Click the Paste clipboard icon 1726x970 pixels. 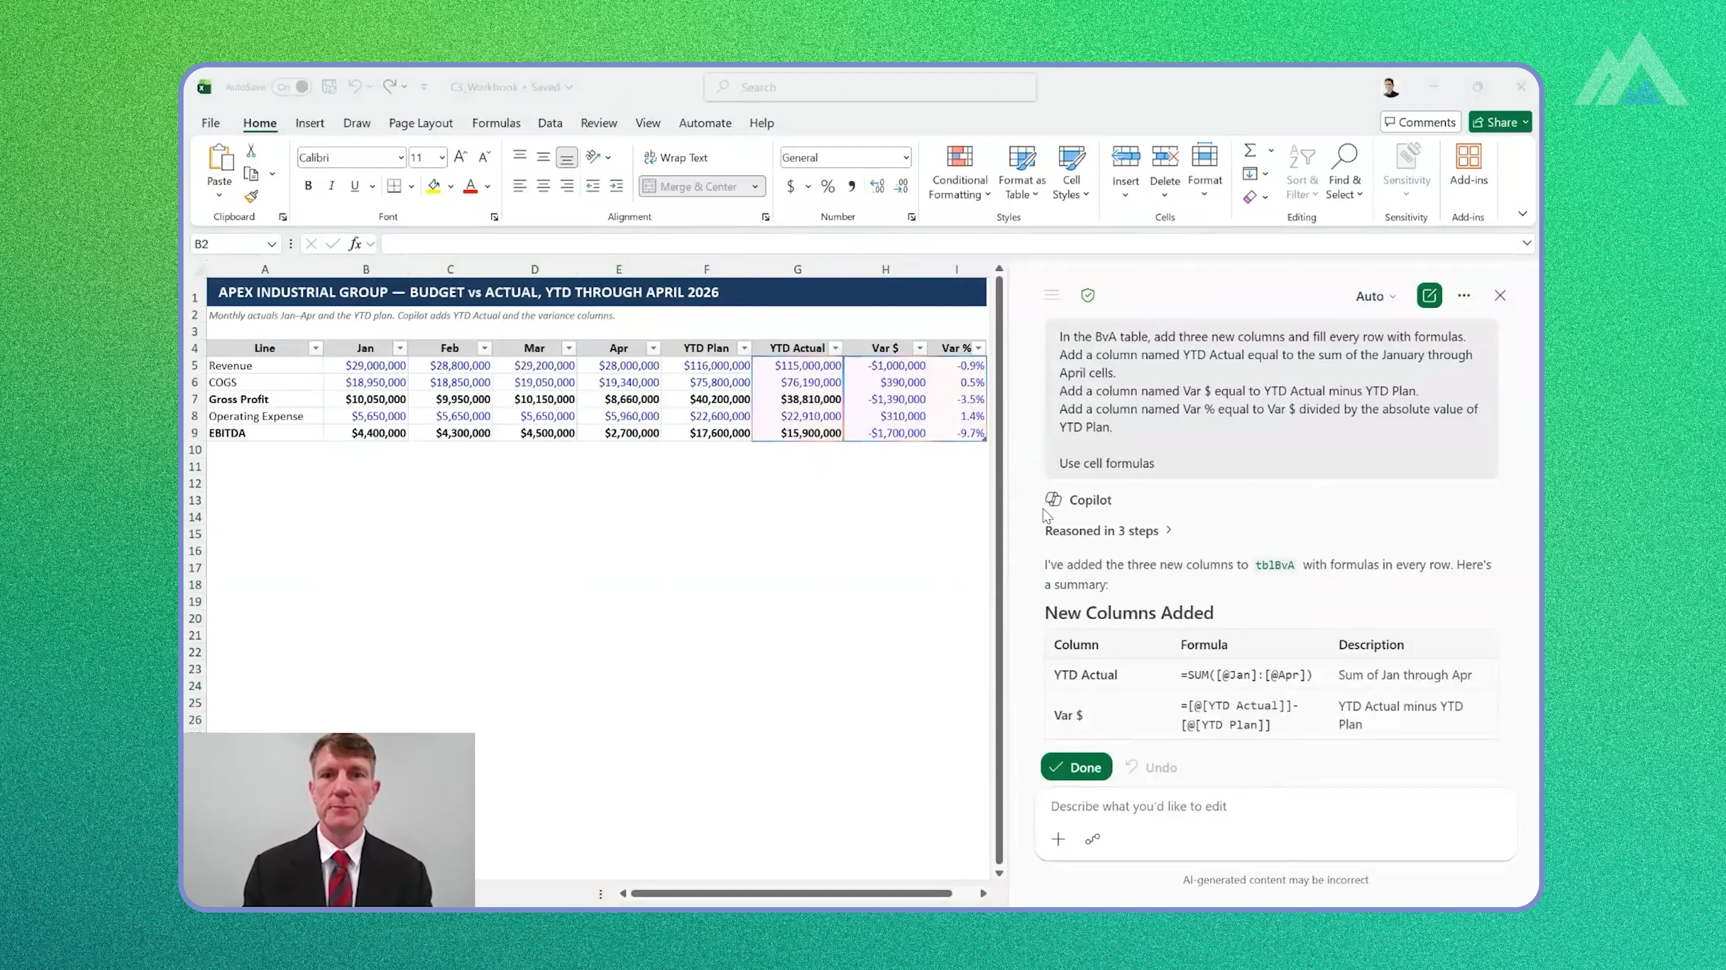point(220,158)
